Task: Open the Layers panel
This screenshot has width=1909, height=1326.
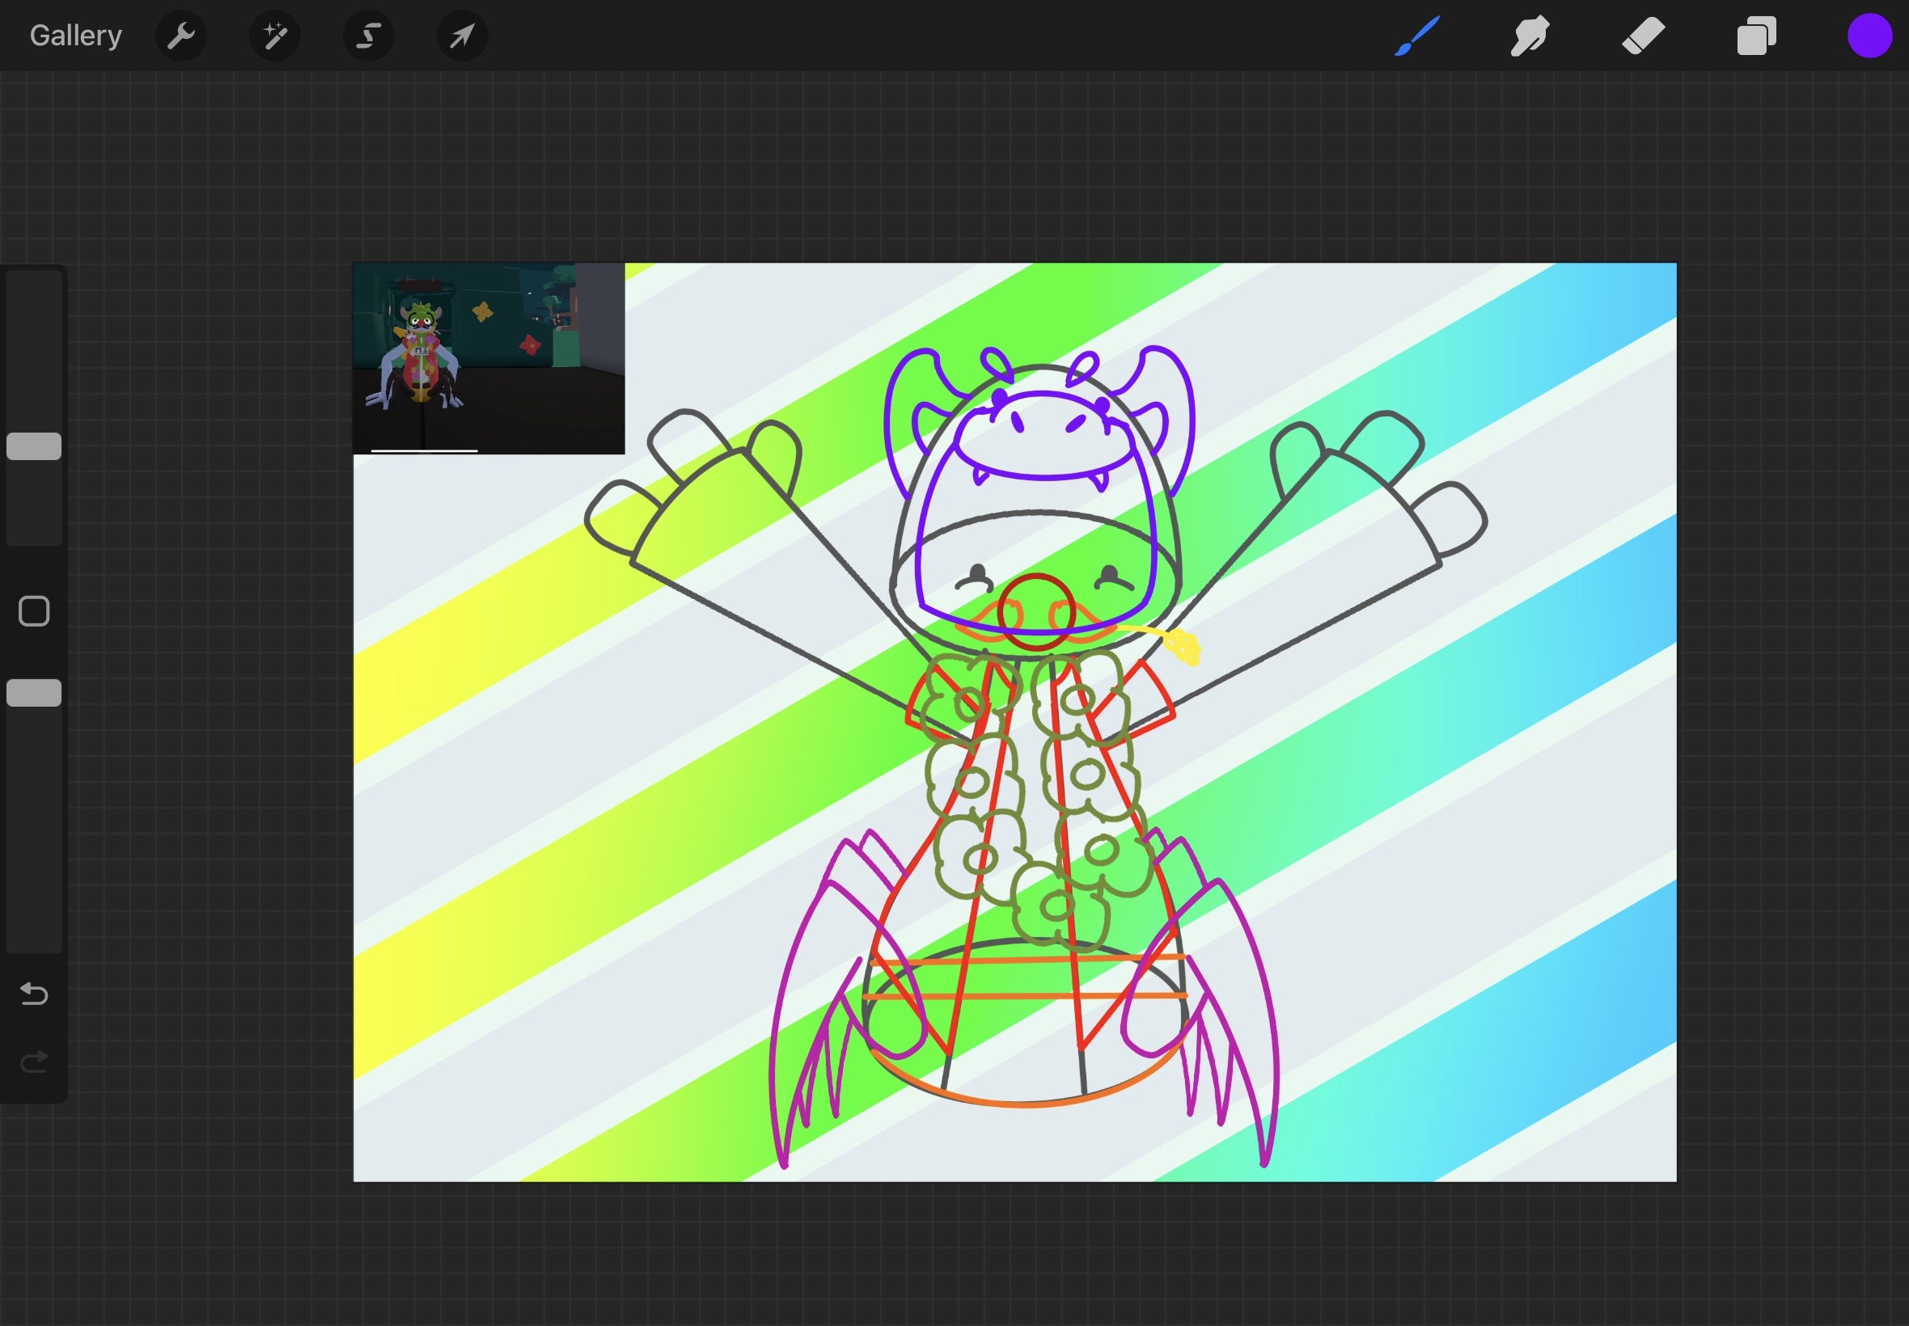Action: (x=1756, y=36)
